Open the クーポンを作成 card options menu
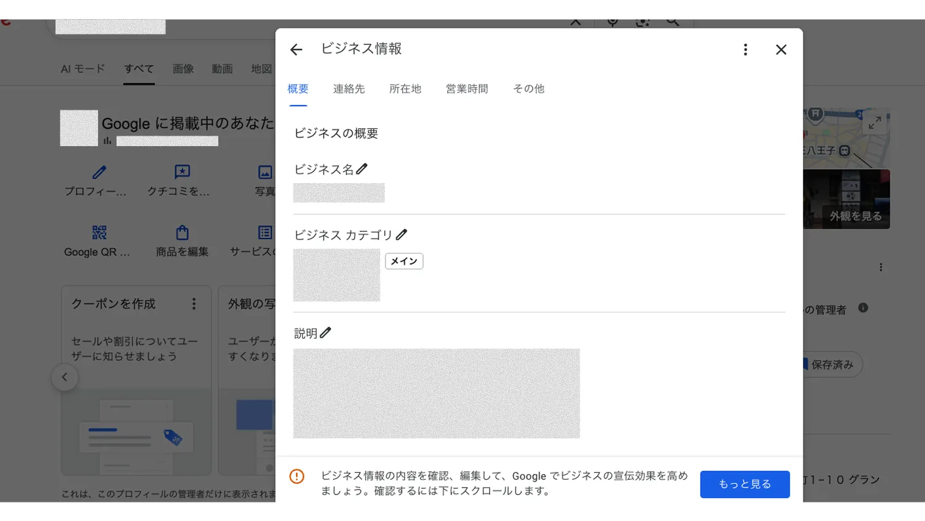 pos(194,303)
